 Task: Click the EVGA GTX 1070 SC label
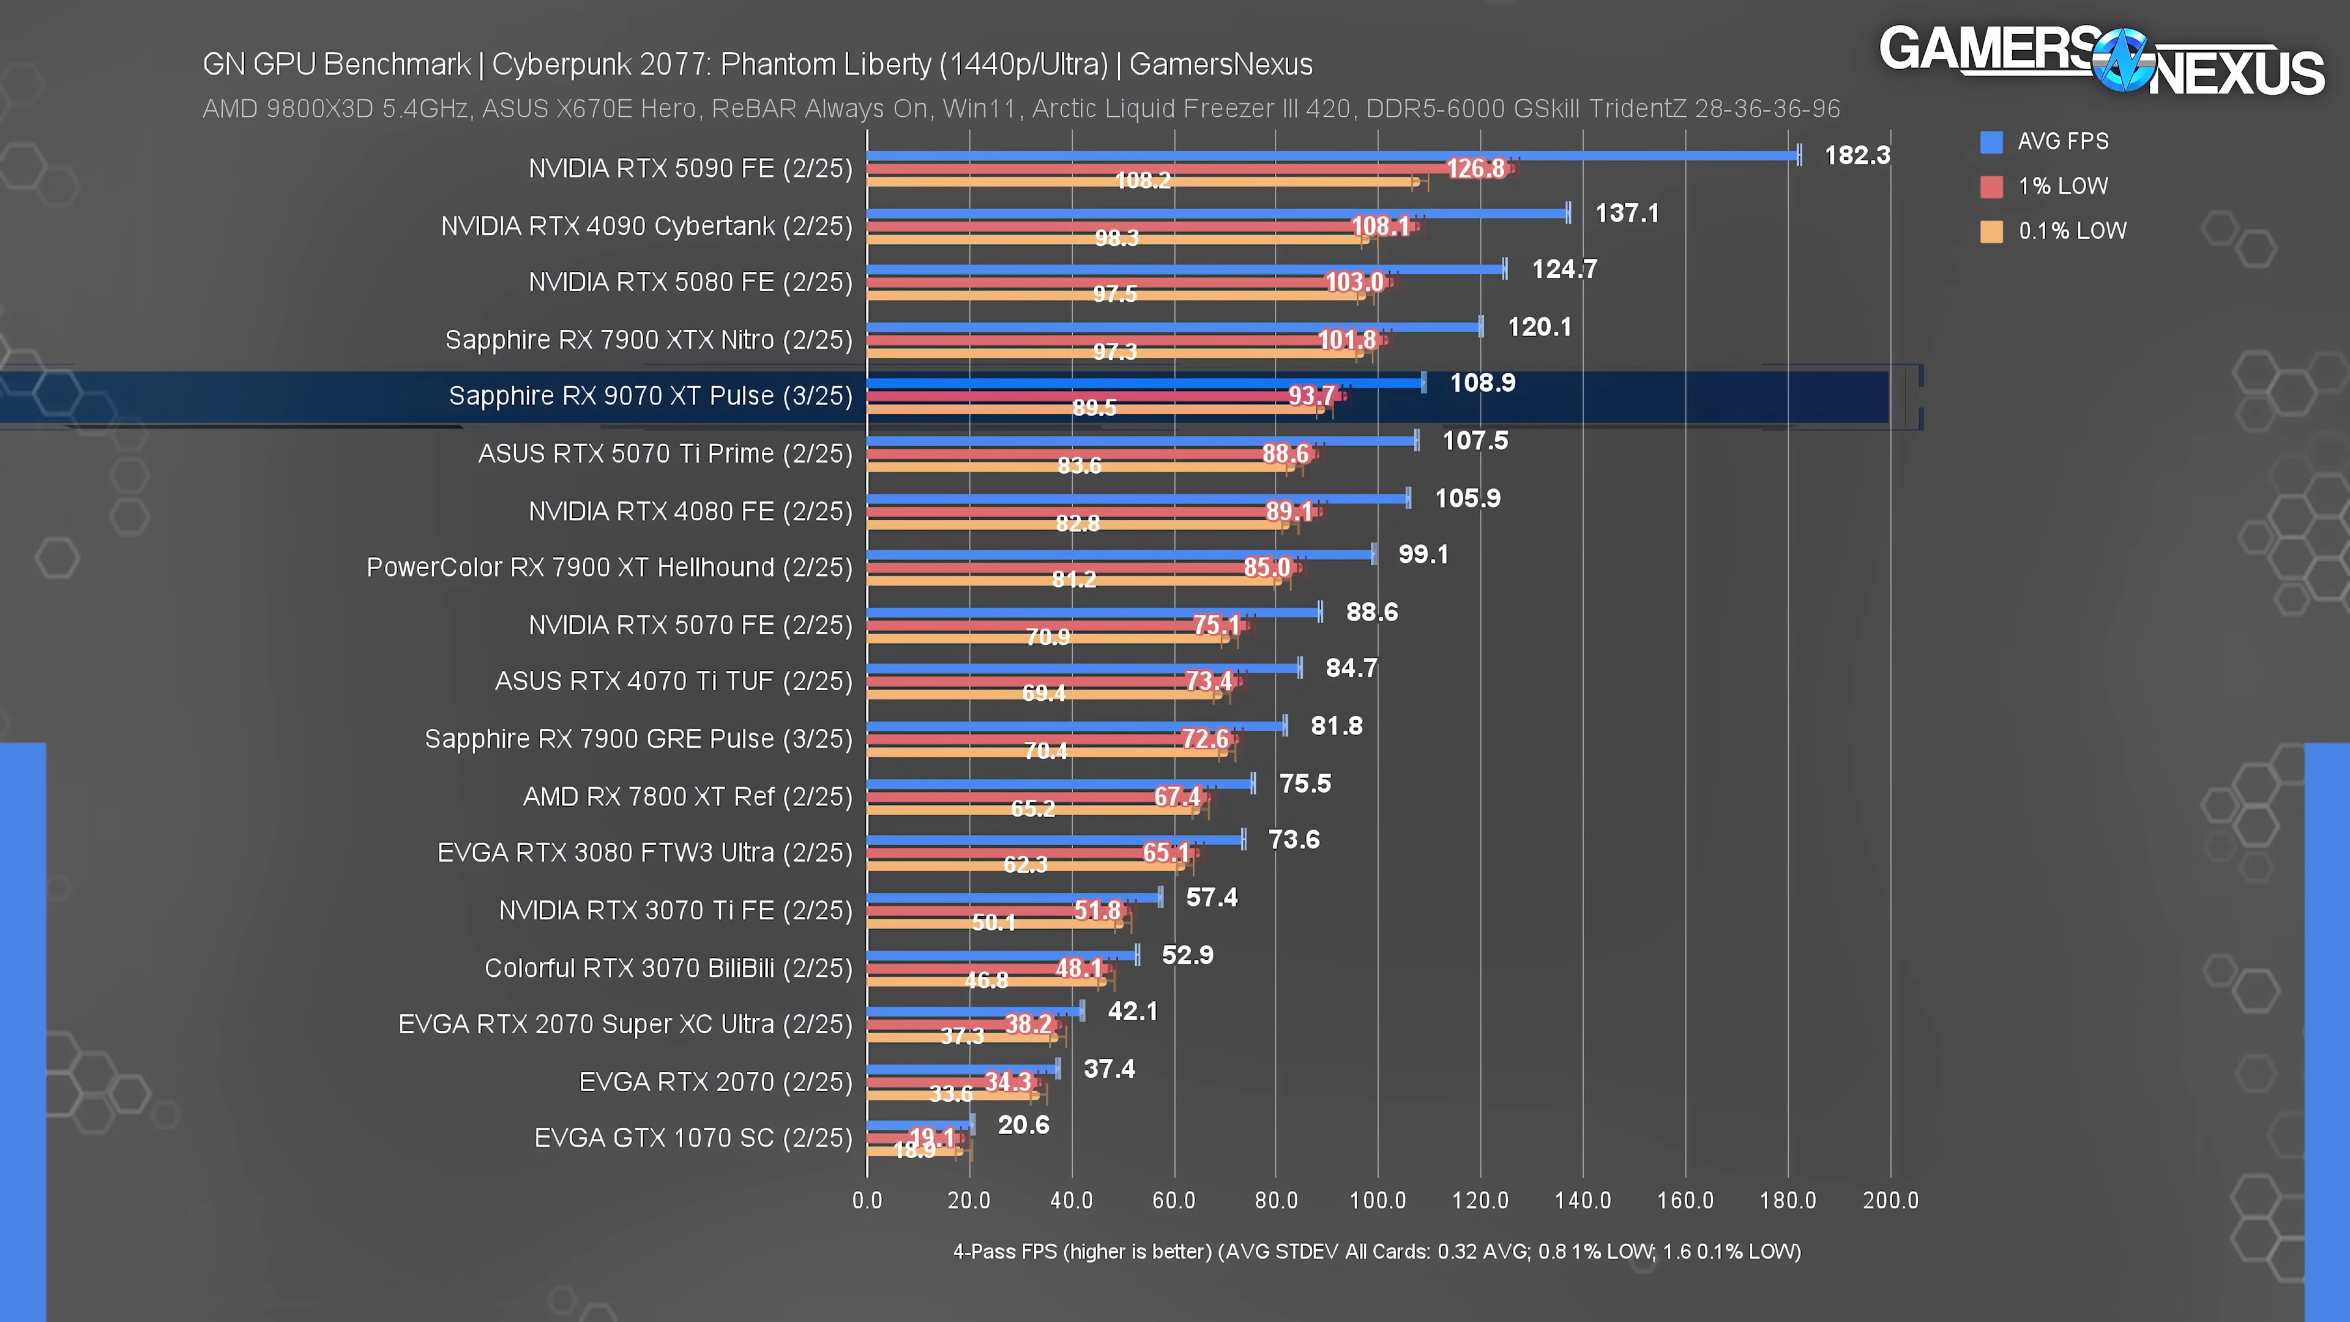693,1138
